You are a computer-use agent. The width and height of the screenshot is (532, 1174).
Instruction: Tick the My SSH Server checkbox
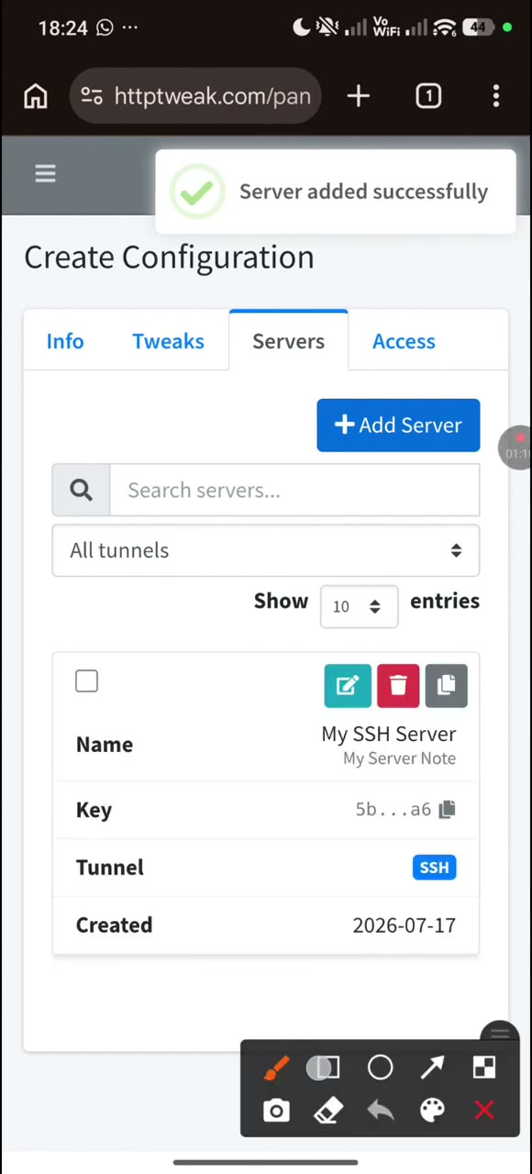(86, 681)
